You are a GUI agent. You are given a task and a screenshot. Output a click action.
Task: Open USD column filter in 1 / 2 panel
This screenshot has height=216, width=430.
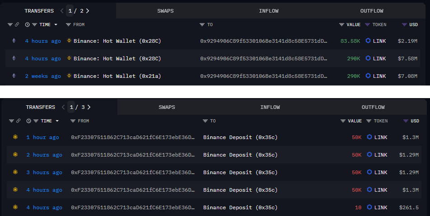(404, 25)
